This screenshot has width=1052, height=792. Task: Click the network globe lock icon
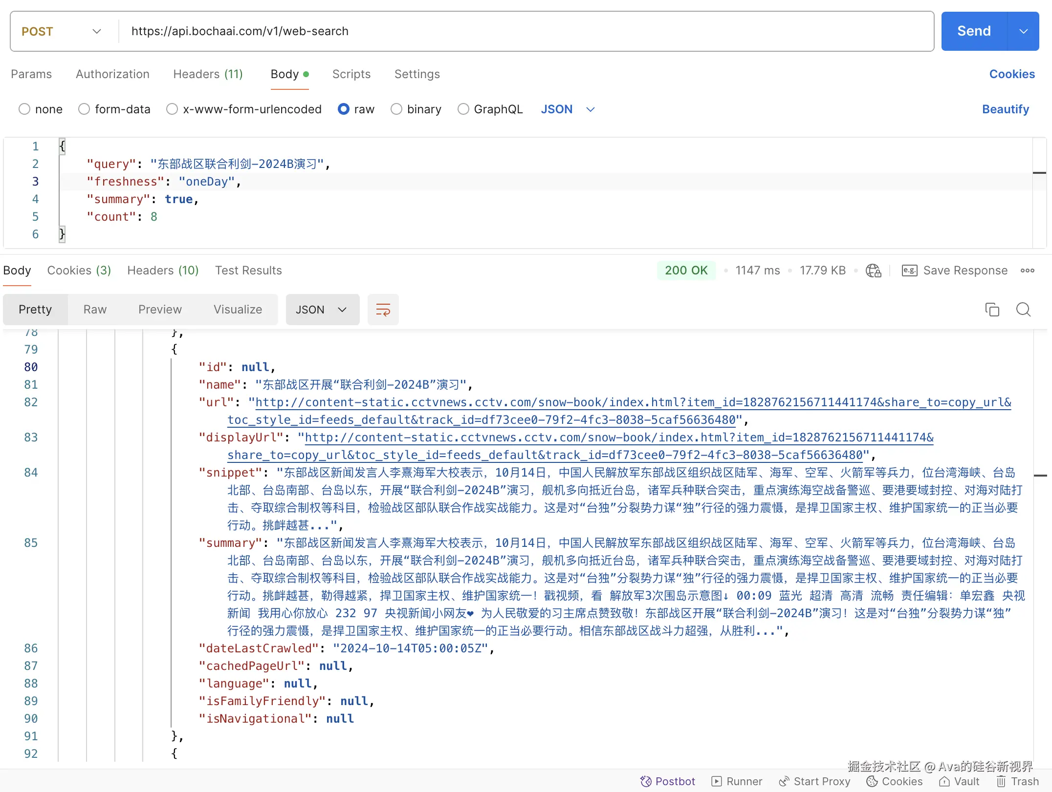click(x=873, y=271)
